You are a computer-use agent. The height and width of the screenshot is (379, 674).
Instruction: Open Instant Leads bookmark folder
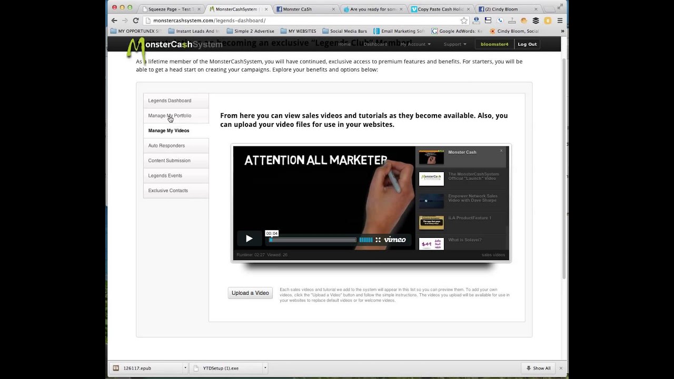pyautogui.click(x=194, y=31)
